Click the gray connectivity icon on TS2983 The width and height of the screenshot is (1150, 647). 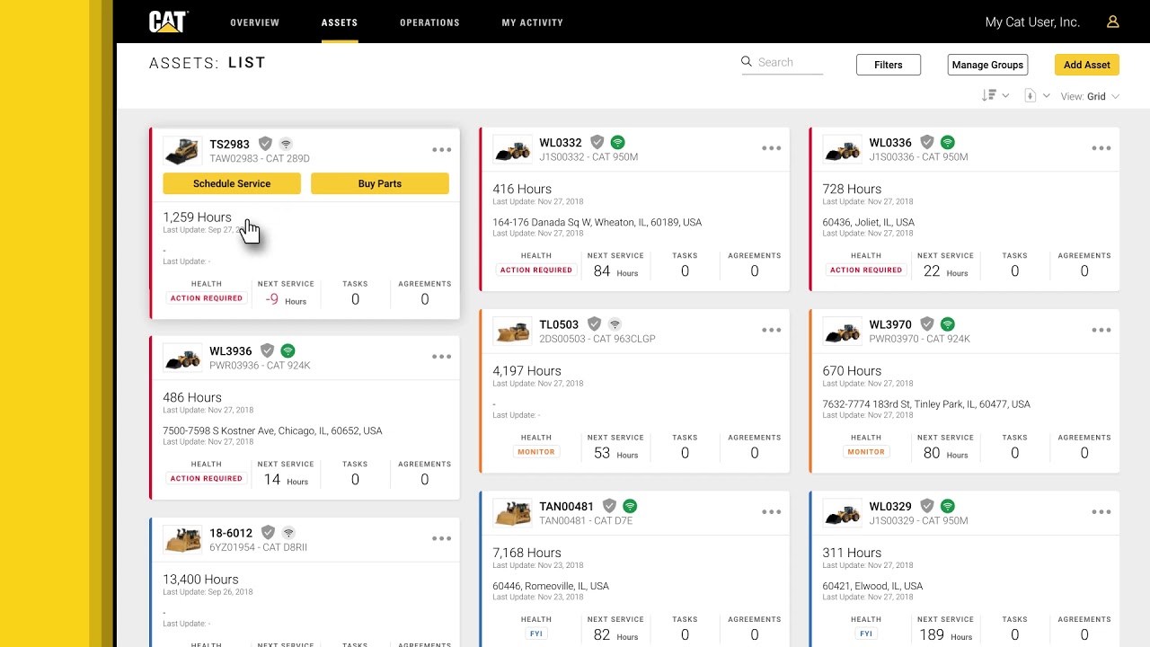coord(286,144)
